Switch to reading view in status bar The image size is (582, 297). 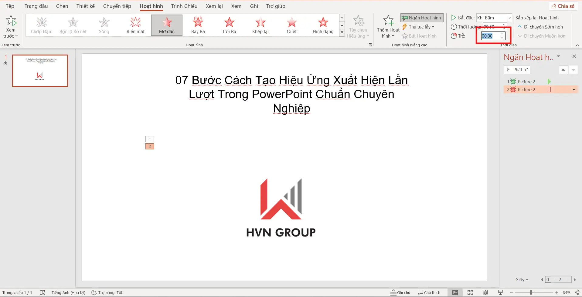click(485, 292)
